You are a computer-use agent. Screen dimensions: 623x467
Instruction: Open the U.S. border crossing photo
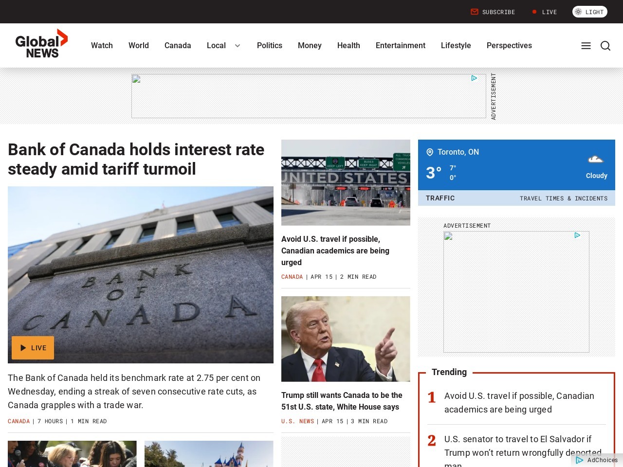346,182
